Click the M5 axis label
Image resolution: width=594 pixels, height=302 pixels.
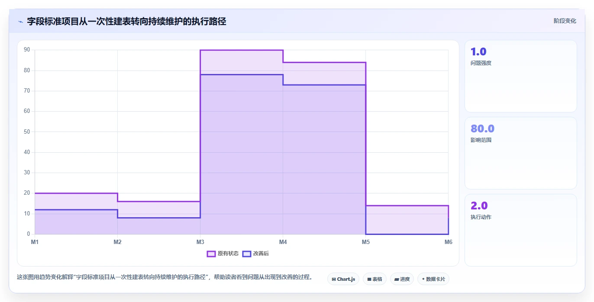(366, 242)
